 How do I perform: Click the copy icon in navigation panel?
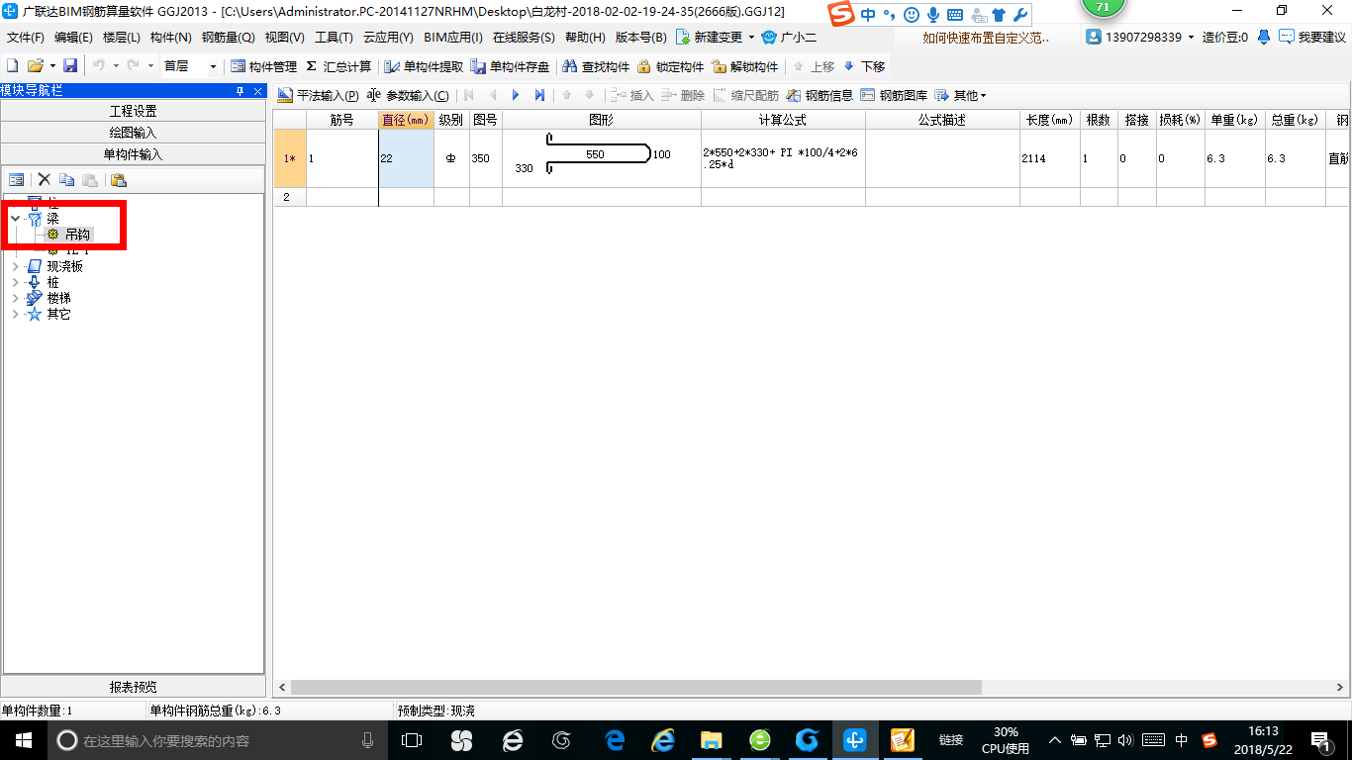click(x=66, y=179)
